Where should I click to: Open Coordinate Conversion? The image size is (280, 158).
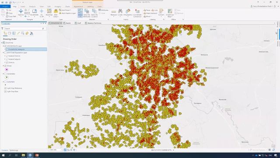pyautogui.click(x=137, y=13)
